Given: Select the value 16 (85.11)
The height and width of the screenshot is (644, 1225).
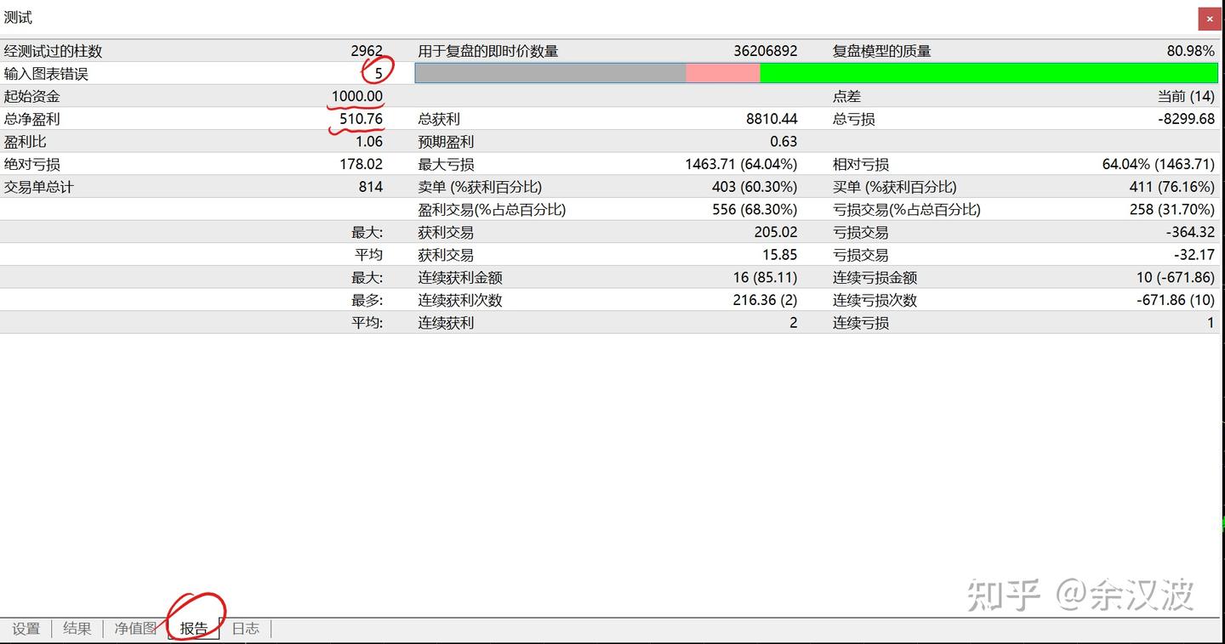Looking at the screenshot, I should point(765,278).
